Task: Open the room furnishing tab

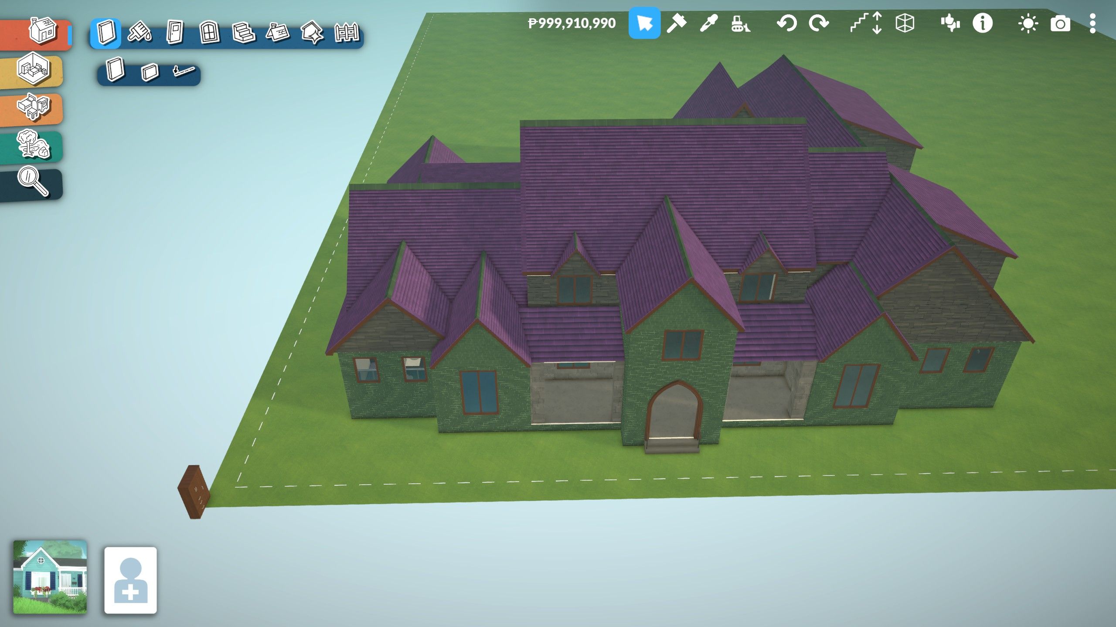Action: (33, 69)
